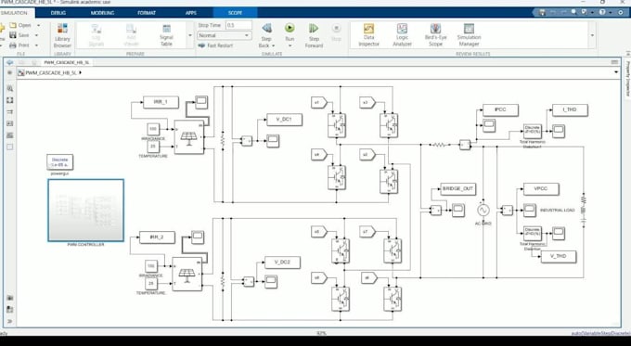Select the V_THD display block
The height and width of the screenshot is (346, 631).
tap(559, 256)
